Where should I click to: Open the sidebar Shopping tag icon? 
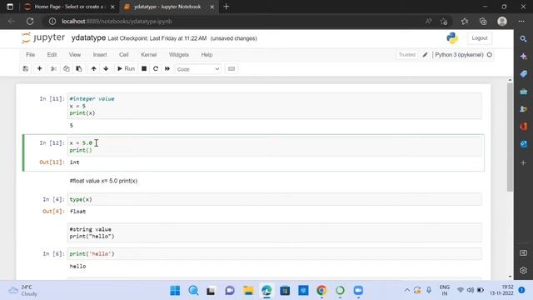[x=524, y=74]
